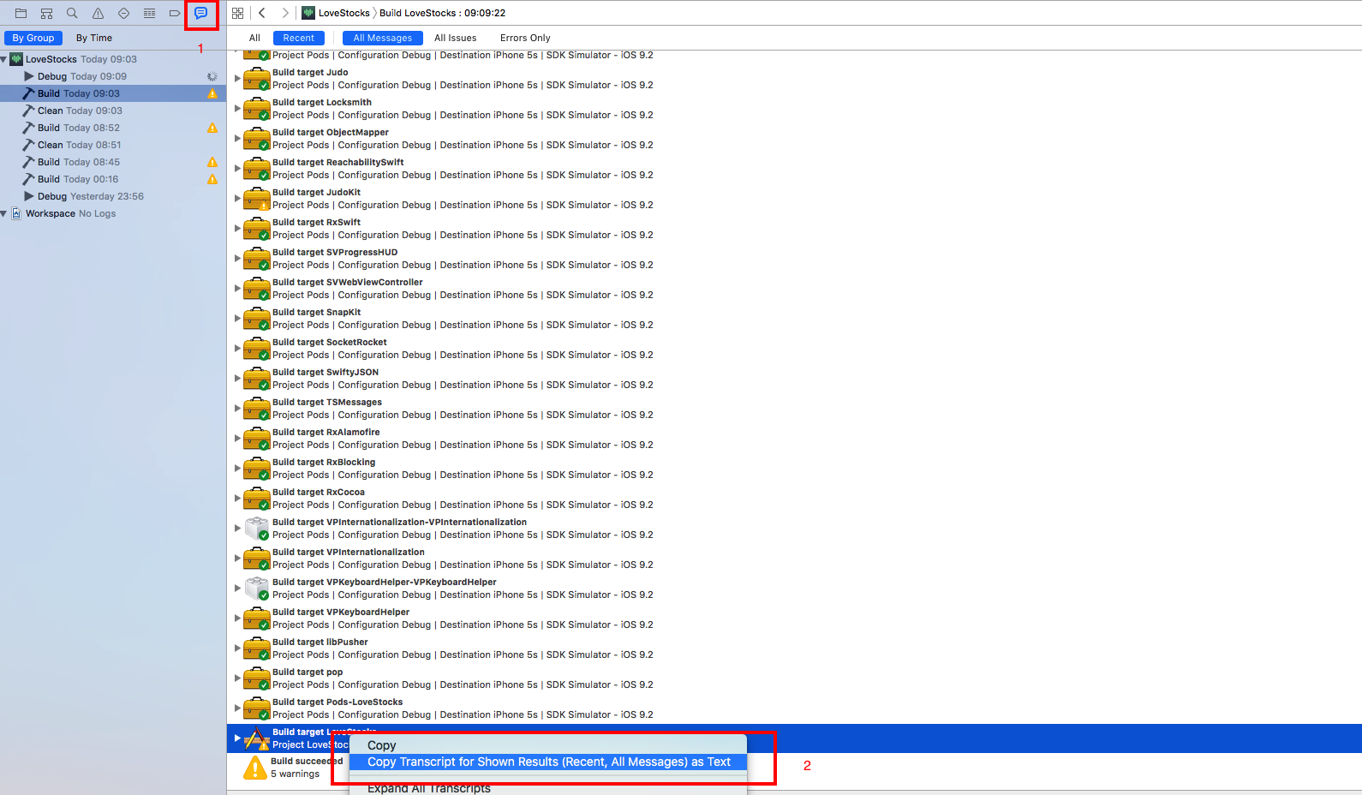Open the Symbol navigator hierarchy icon
The image size is (1362, 795).
click(x=46, y=13)
